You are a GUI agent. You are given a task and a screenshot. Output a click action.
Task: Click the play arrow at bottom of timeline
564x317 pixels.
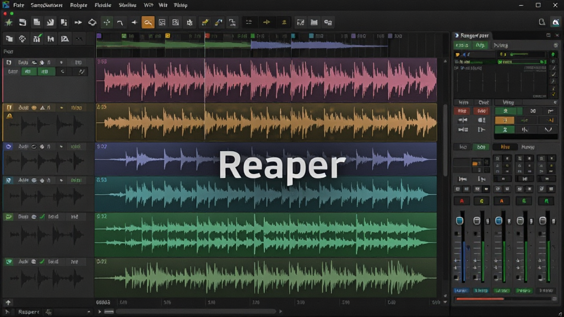[100, 311]
